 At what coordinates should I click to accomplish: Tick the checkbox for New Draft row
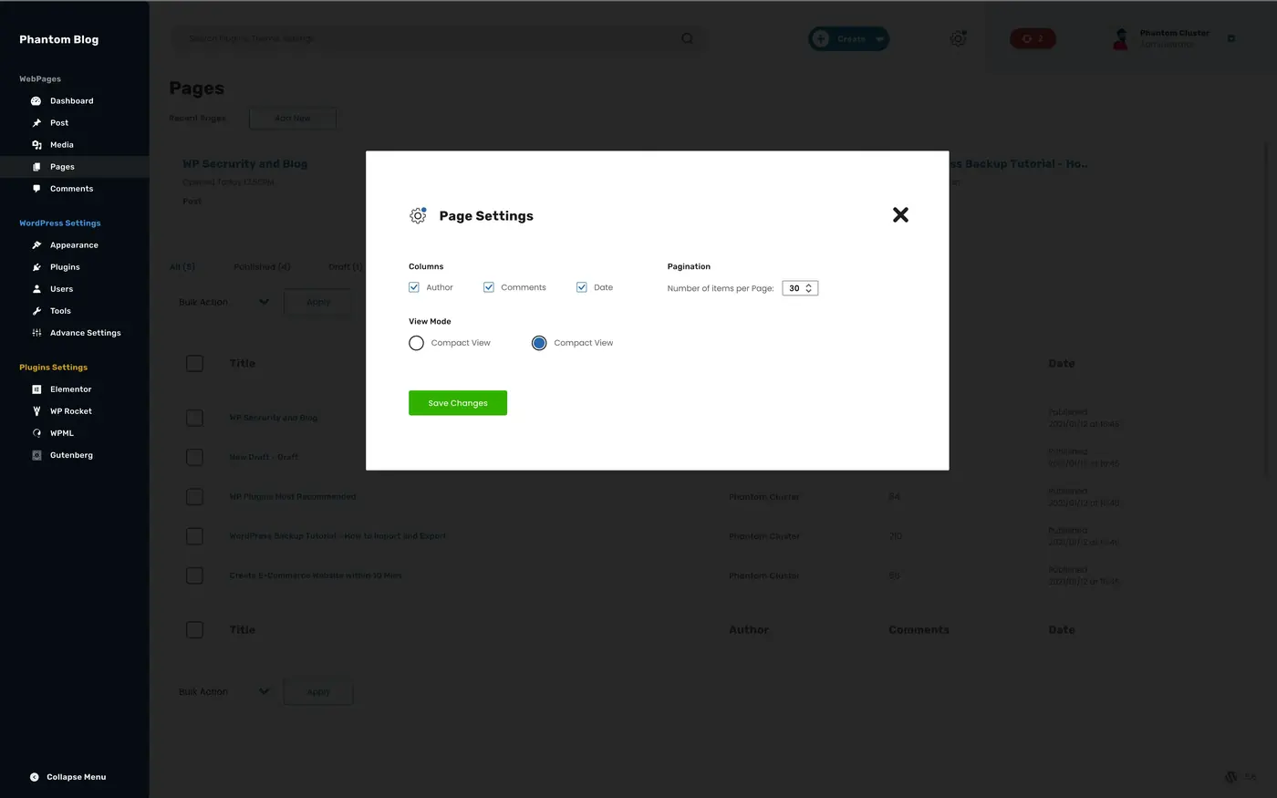click(194, 457)
